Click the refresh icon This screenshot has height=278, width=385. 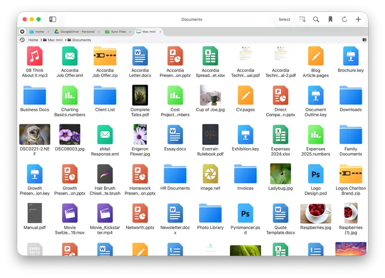coord(344,19)
